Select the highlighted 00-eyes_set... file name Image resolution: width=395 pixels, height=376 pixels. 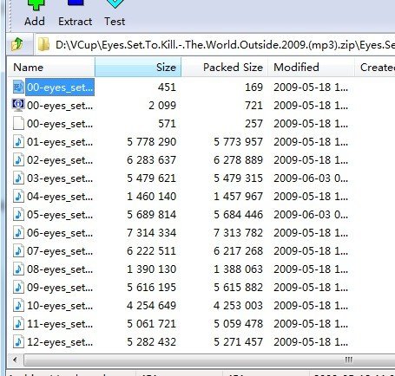click(x=60, y=87)
